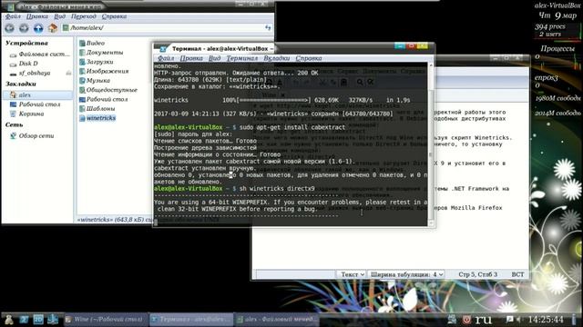Image resolution: width=583 pixels, height=327 pixels.
Task: Switch to alex file manager in taskbar
Action: click(277, 319)
